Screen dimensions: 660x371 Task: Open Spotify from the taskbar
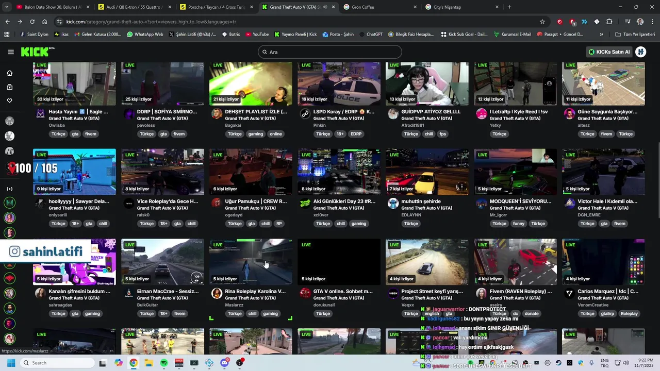click(x=164, y=363)
